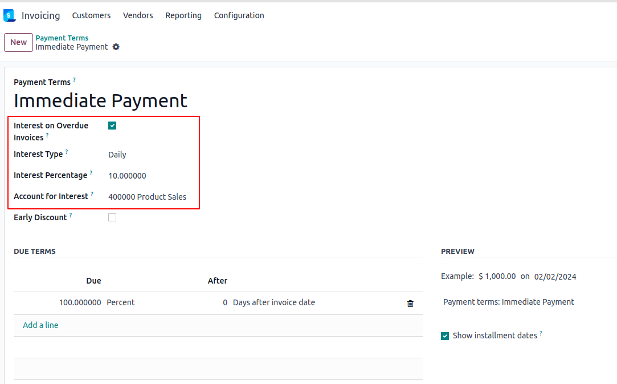The image size is (617, 384).
Task: Delete the 100 Percent due term line
Action: (x=410, y=303)
